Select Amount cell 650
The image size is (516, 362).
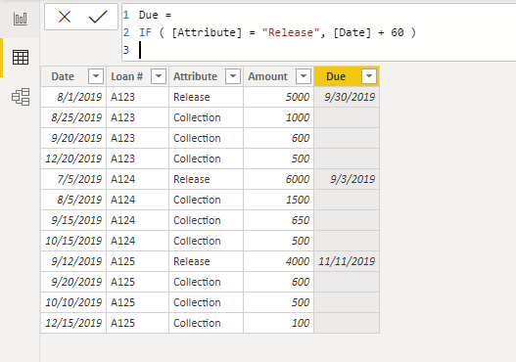tap(278, 220)
